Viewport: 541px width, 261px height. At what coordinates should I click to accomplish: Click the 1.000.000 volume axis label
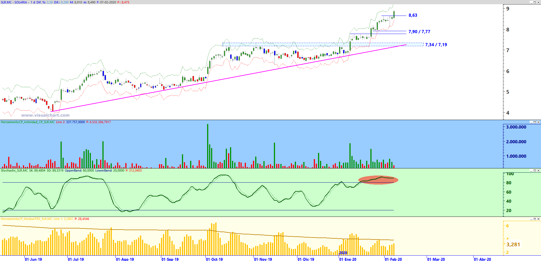[x=516, y=156]
